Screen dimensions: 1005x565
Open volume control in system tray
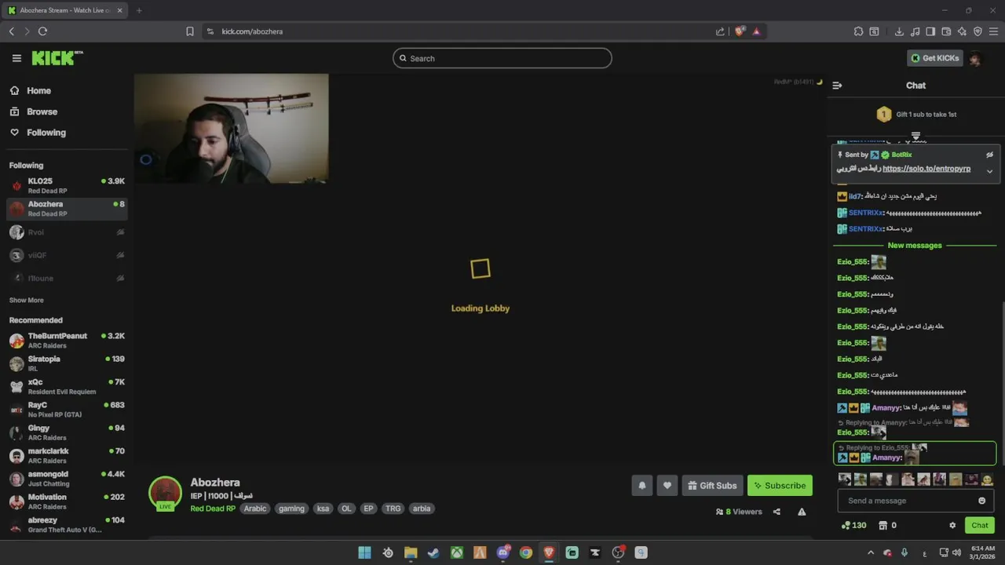pyautogui.click(x=956, y=552)
